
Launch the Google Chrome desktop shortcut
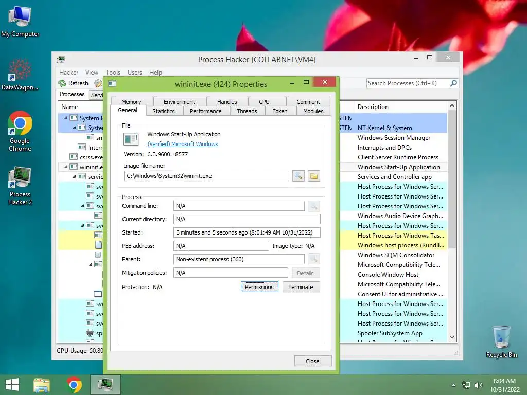[x=20, y=131]
